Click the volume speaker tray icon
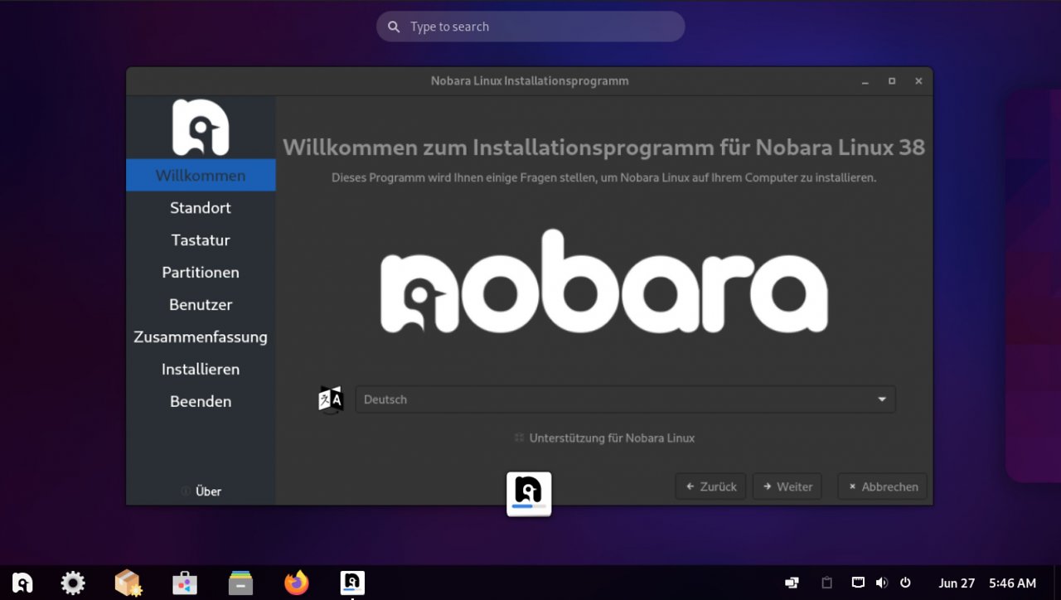The image size is (1061, 600). click(x=882, y=583)
